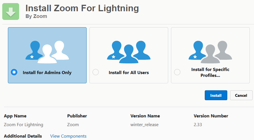Click the Install Zoom For Lightning heading
The image size is (254, 140).
(x=82, y=8)
